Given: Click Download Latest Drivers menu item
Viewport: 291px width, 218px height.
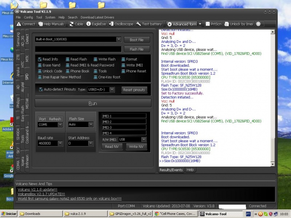Looking at the screenshot, I should pyautogui.click(x=97, y=17).
